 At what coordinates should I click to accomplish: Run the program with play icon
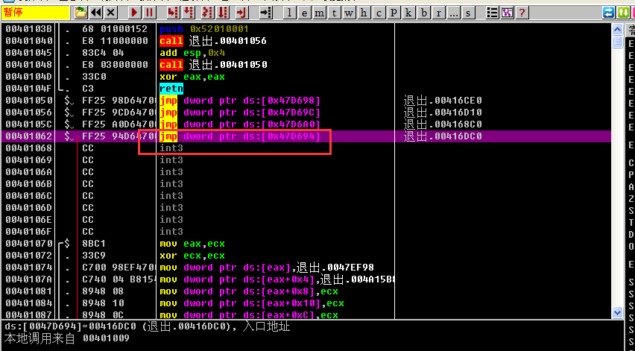click(x=134, y=13)
